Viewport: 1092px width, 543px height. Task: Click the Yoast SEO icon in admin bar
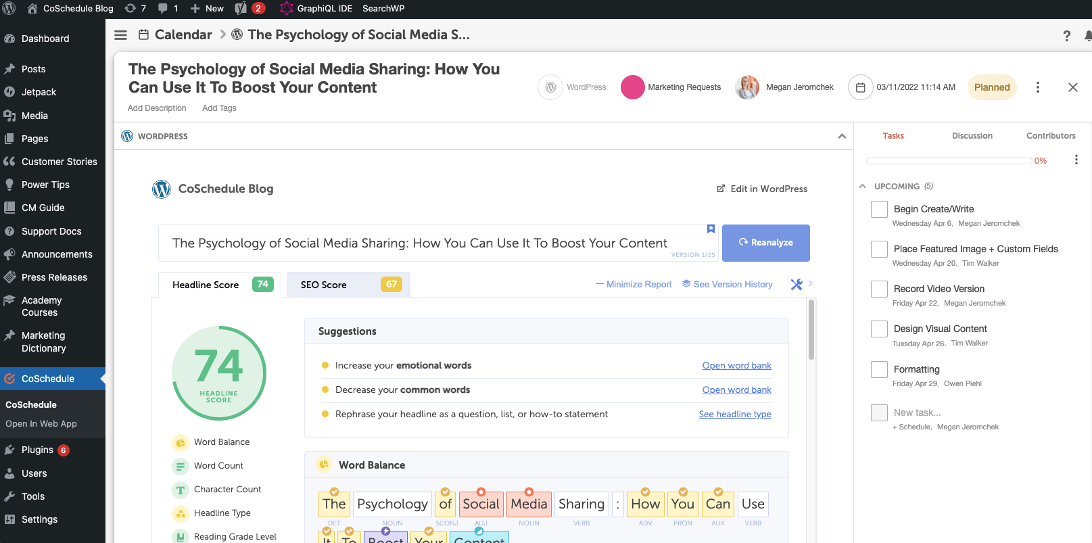241,8
